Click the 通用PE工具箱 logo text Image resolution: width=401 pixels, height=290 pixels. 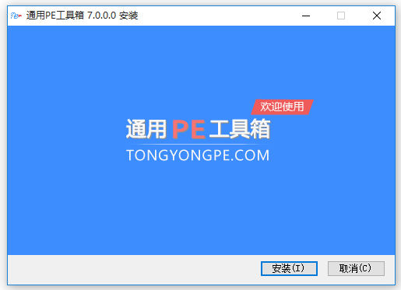[199, 129]
